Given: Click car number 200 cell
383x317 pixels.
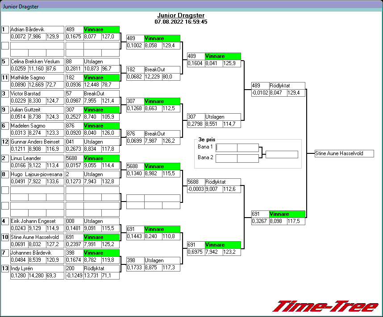Looking at the screenshot, I should tap(75, 268).
